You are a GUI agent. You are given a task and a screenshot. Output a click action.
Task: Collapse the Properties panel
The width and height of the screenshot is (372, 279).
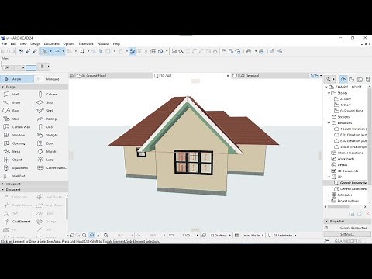pyautogui.click(x=326, y=222)
